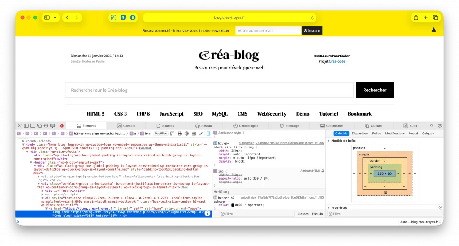
Task: Select the Police sidebar tab
Action: pyautogui.click(x=377, y=134)
